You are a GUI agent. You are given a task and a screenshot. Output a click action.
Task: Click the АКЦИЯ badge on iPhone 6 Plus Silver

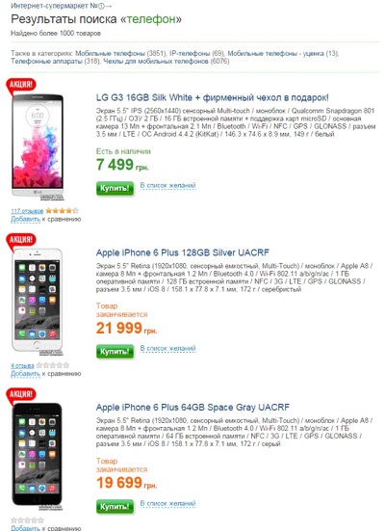tap(21, 240)
